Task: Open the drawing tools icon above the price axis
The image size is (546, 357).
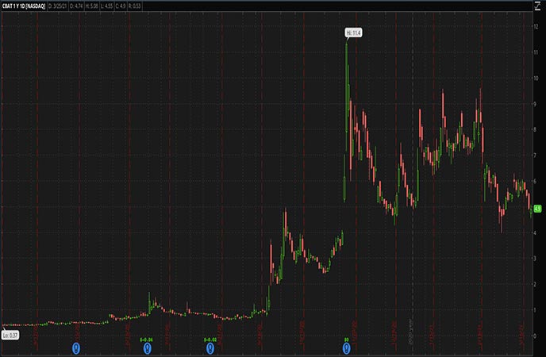Action: 537,6
